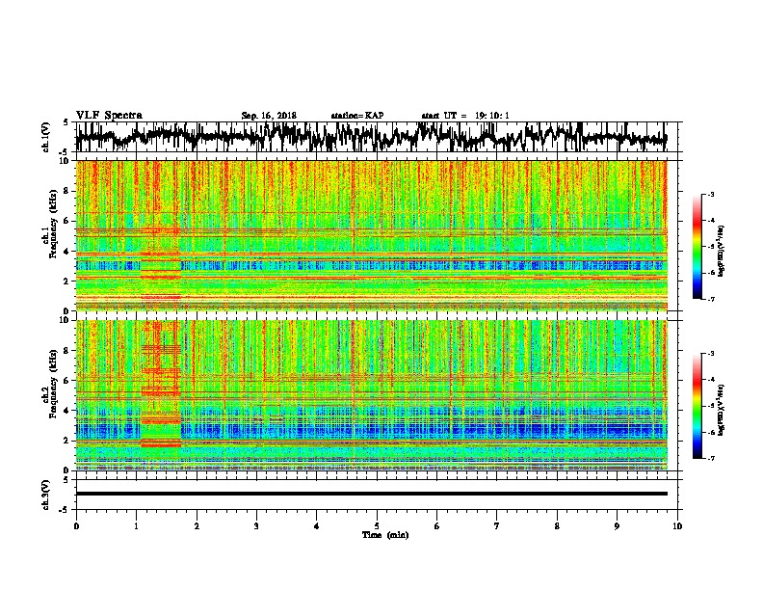The image size is (763, 590).
Task: Click the 'station=KAP' header label
Action: click(x=357, y=116)
